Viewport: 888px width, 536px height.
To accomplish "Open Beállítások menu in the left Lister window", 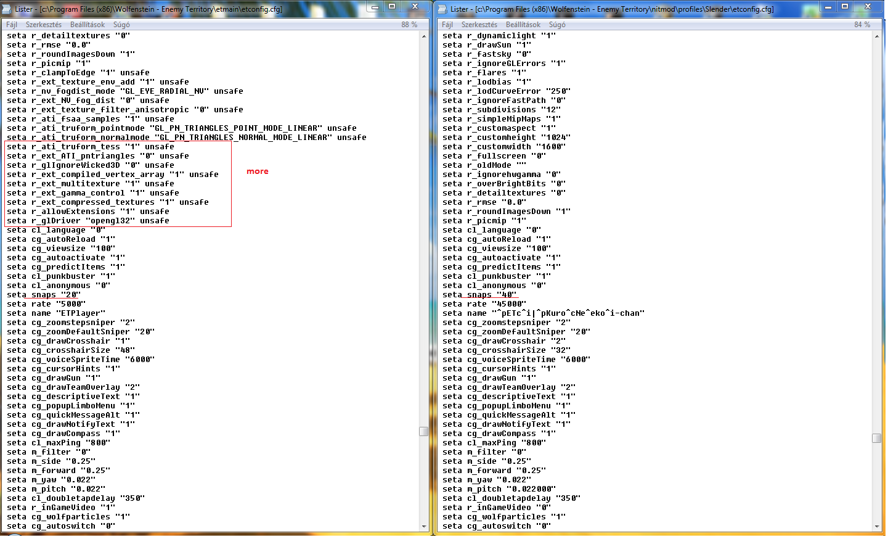I will pos(88,25).
